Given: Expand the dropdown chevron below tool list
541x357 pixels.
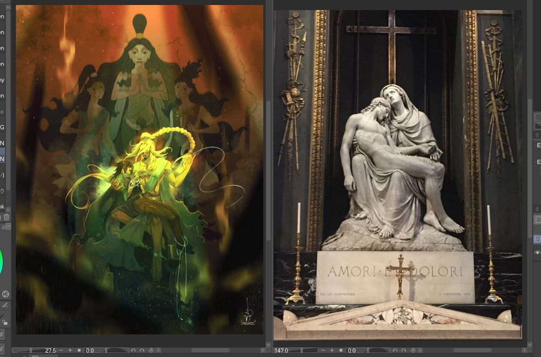Looking at the screenshot, I should coord(8,209).
